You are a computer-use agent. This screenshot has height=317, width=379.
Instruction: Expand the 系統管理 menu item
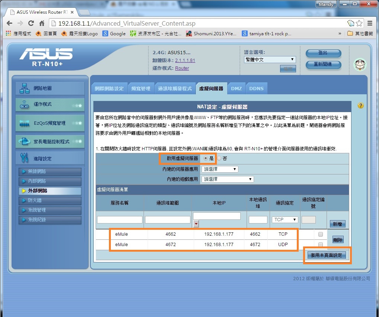[x=50, y=210]
